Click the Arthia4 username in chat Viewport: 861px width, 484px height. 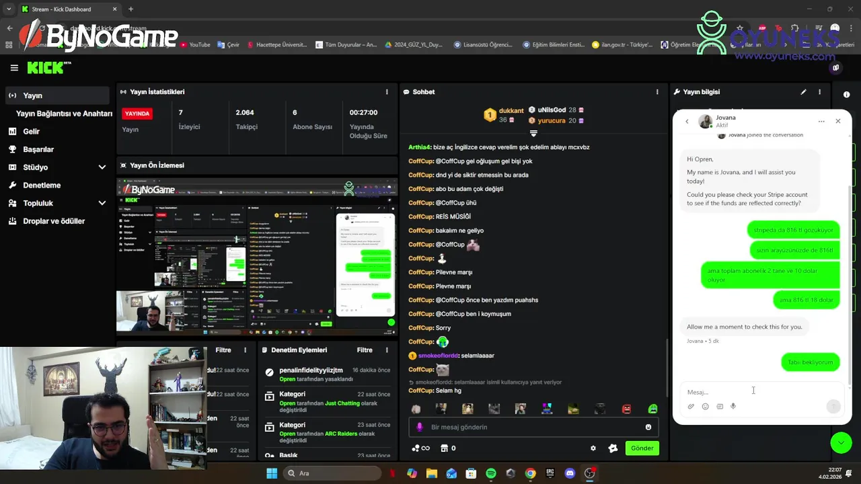(420, 147)
